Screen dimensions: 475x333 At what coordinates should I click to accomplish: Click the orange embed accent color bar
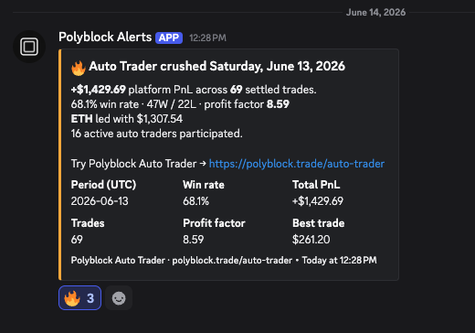pyautogui.click(x=60, y=165)
